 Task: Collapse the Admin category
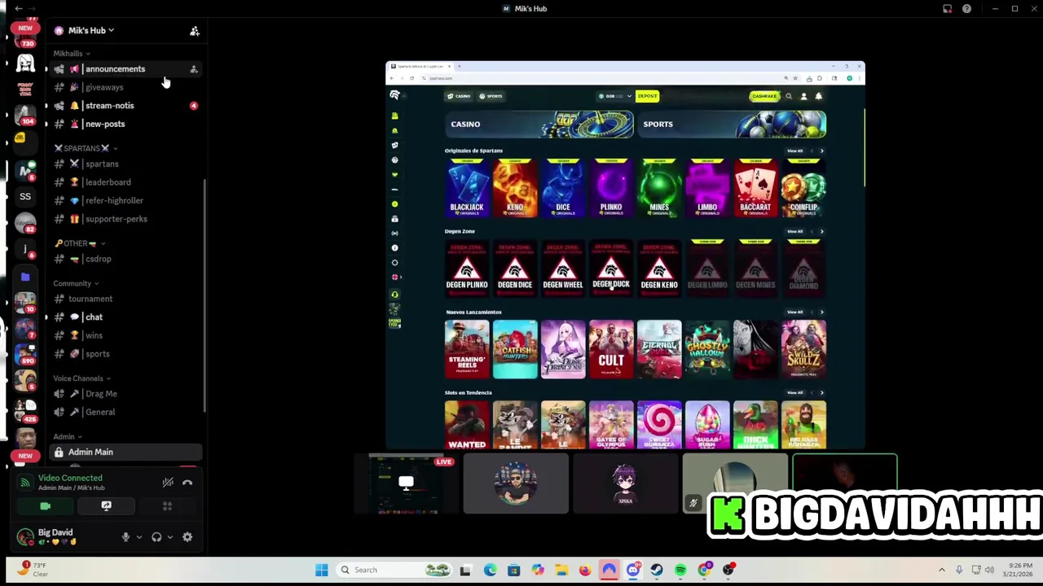(x=67, y=437)
